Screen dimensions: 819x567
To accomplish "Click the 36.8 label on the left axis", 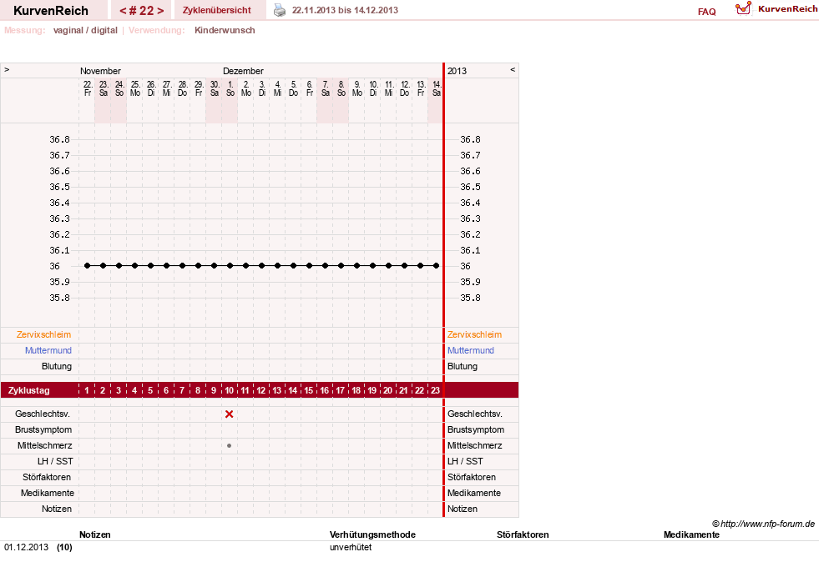I will pyautogui.click(x=59, y=139).
